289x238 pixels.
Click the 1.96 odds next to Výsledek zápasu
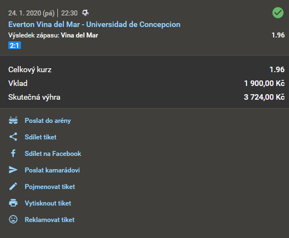[x=278, y=35]
